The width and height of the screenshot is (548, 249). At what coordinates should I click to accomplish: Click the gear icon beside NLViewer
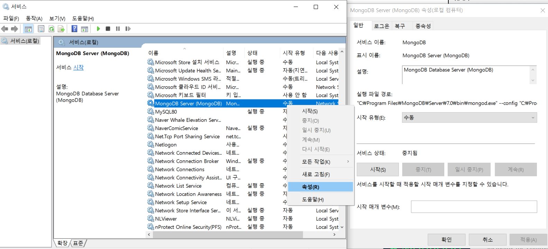pos(150,219)
